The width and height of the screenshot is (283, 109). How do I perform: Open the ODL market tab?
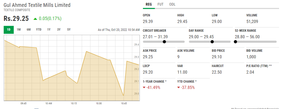172,4
